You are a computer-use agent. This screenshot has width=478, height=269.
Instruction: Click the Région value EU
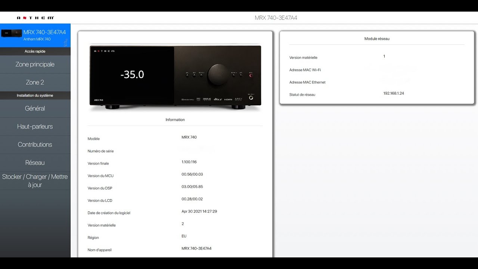tap(184, 236)
